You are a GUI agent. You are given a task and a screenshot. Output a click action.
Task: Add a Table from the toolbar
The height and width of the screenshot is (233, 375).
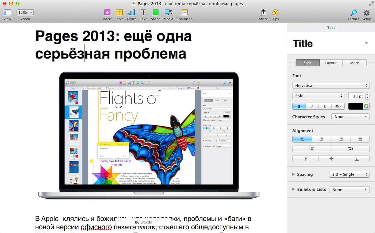(119, 12)
